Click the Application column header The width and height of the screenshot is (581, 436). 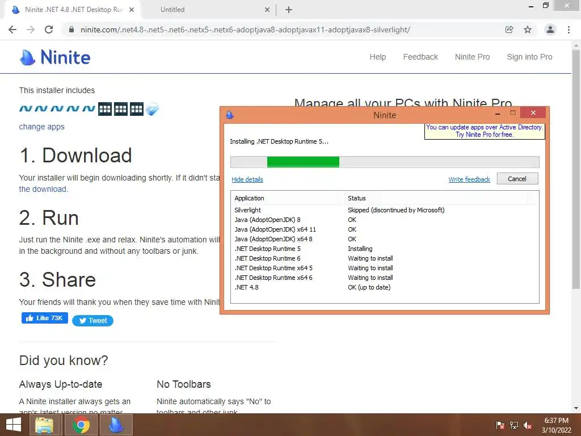pos(288,198)
